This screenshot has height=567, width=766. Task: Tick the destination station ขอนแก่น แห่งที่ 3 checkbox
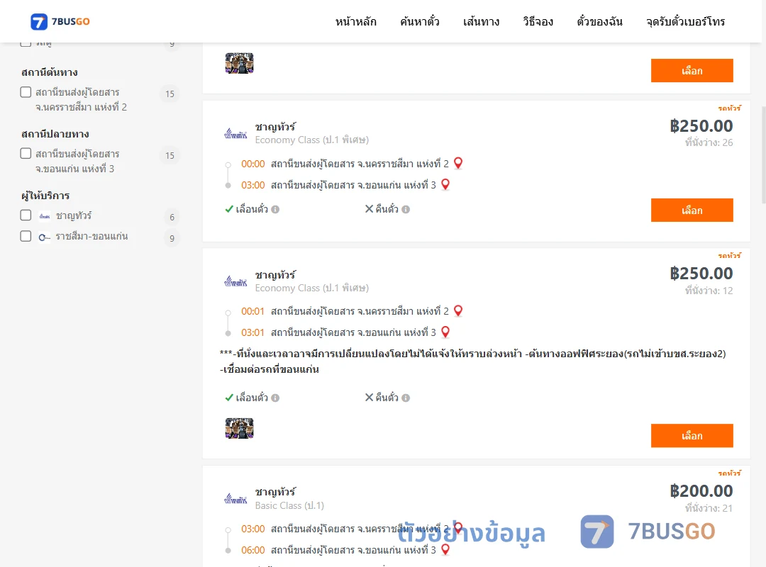coord(26,154)
